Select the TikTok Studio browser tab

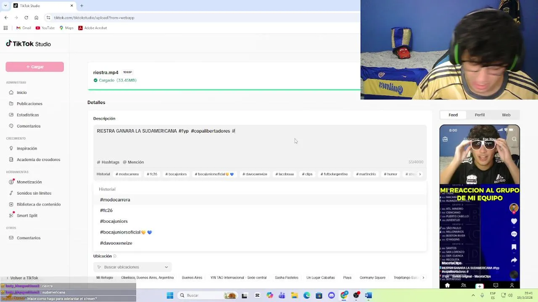tap(42, 5)
